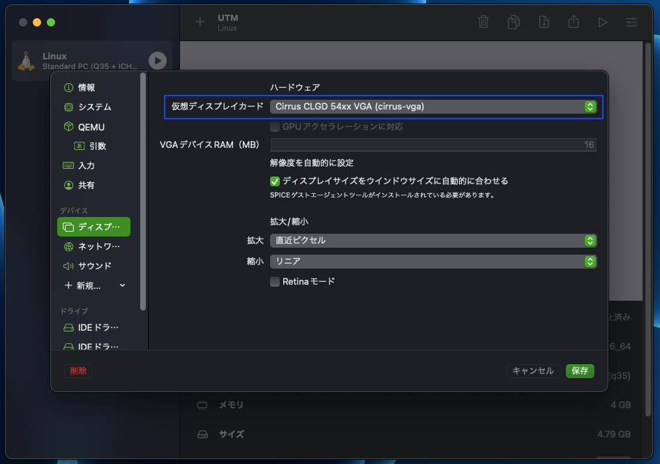660x464 pixels.
Task: Click the UTM window title
Action: (x=227, y=17)
